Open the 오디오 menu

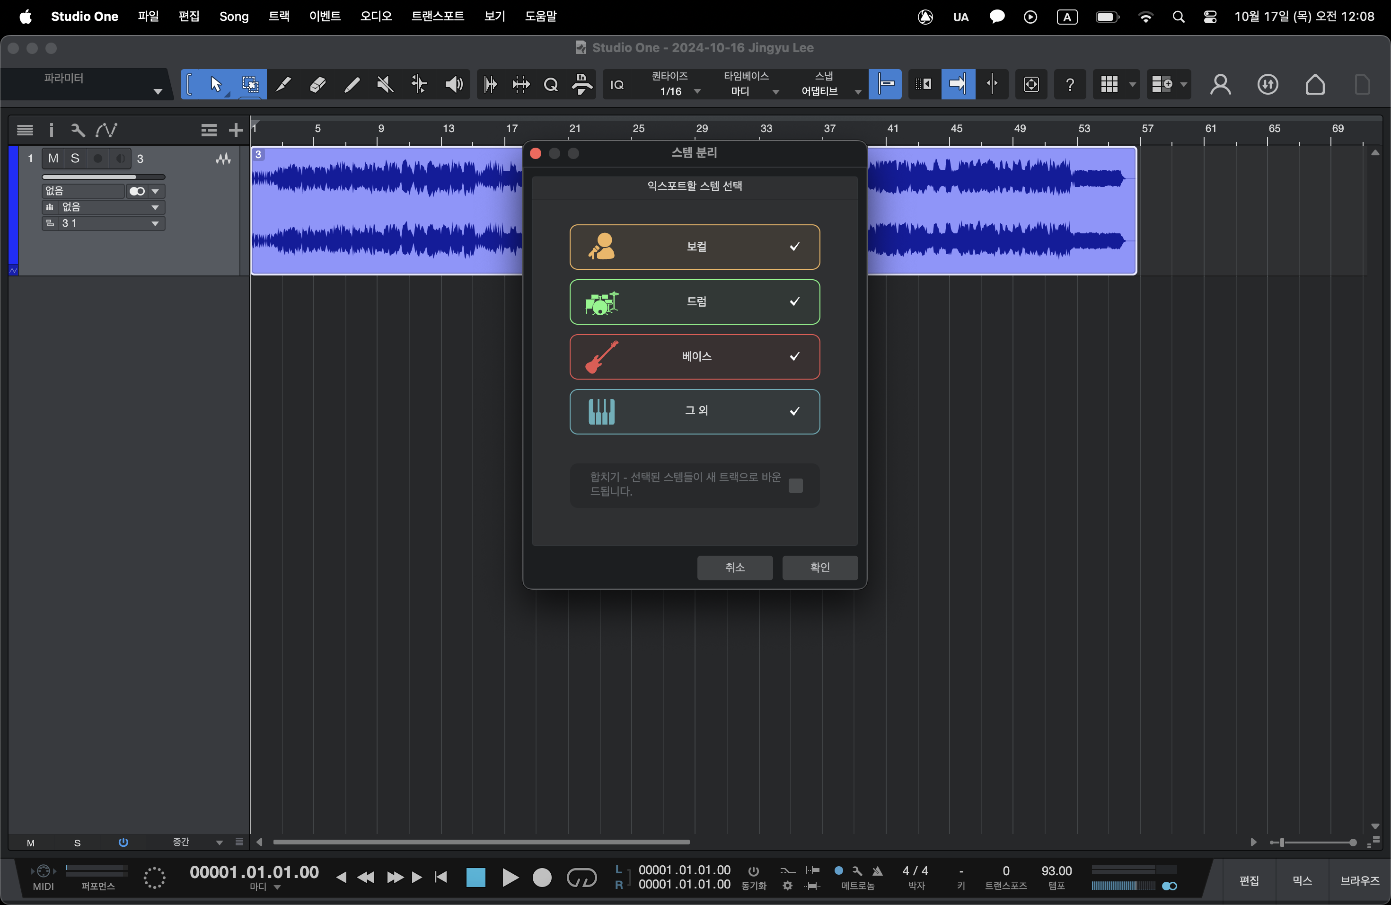[x=376, y=17]
